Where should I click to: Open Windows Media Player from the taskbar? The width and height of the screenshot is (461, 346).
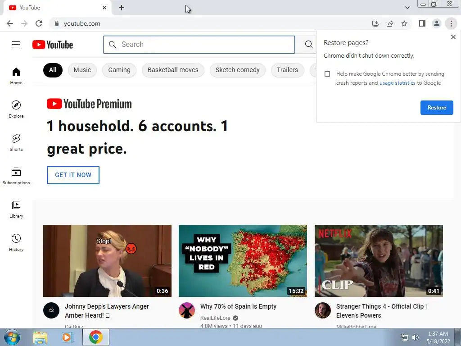pos(67,337)
